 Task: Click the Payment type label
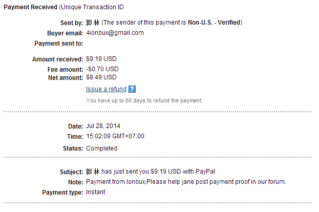pos(62,193)
